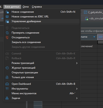
Task: Choose Меню инструментов entry
Action: 42,93
